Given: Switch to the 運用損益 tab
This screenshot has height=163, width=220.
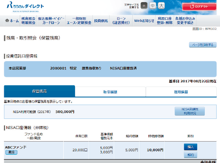Looking at the screenshot, I should pos(181,92).
